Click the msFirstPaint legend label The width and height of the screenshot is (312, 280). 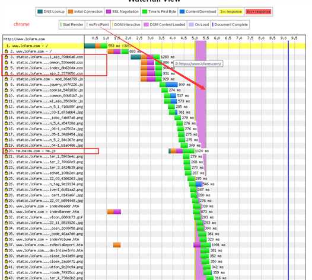[98, 25]
